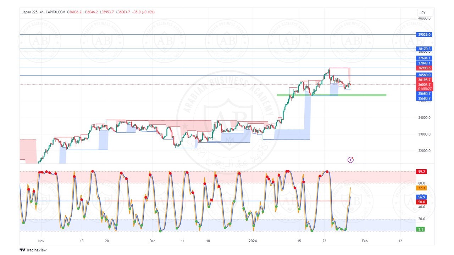The width and height of the screenshot is (454, 255).
Task: Click the Dec time axis label
Action: click(x=152, y=240)
